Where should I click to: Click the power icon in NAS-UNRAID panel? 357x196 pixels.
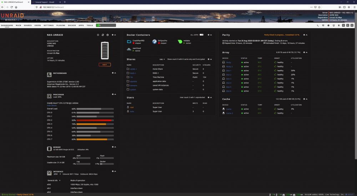point(107,35)
